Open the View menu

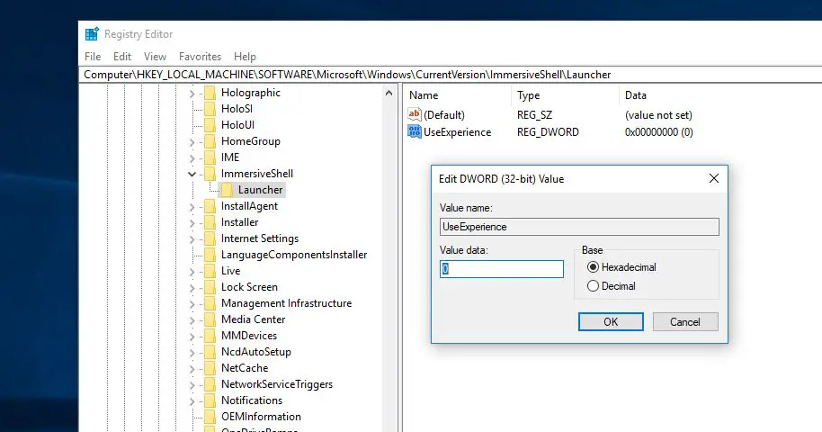pos(156,57)
